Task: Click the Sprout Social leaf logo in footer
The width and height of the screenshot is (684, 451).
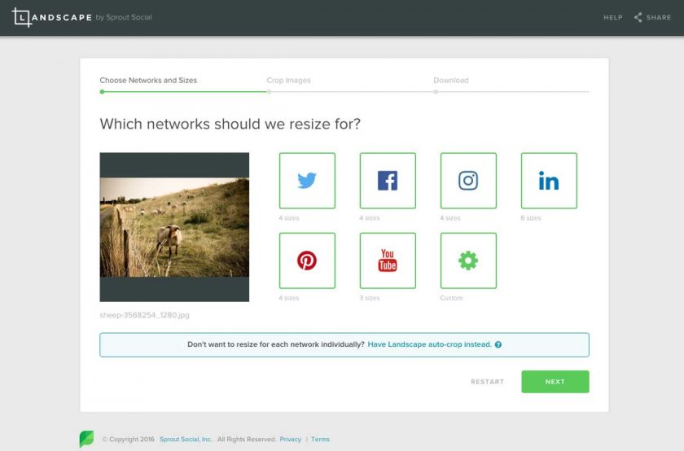Action: 86,439
